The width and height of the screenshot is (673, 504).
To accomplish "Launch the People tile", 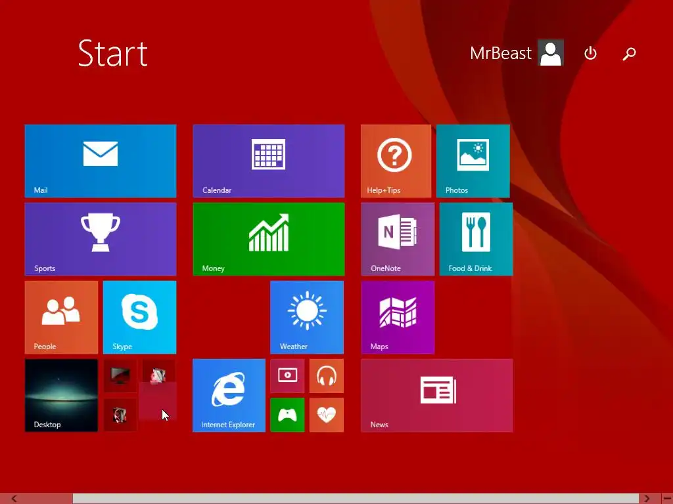I will [x=61, y=318].
